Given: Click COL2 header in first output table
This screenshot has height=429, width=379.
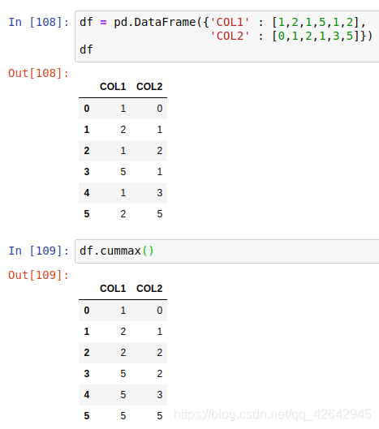Looking at the screenshot, I should (x=149, y=87).
